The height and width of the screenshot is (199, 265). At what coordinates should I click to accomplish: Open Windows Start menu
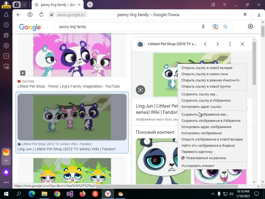(x=6, y=194)
